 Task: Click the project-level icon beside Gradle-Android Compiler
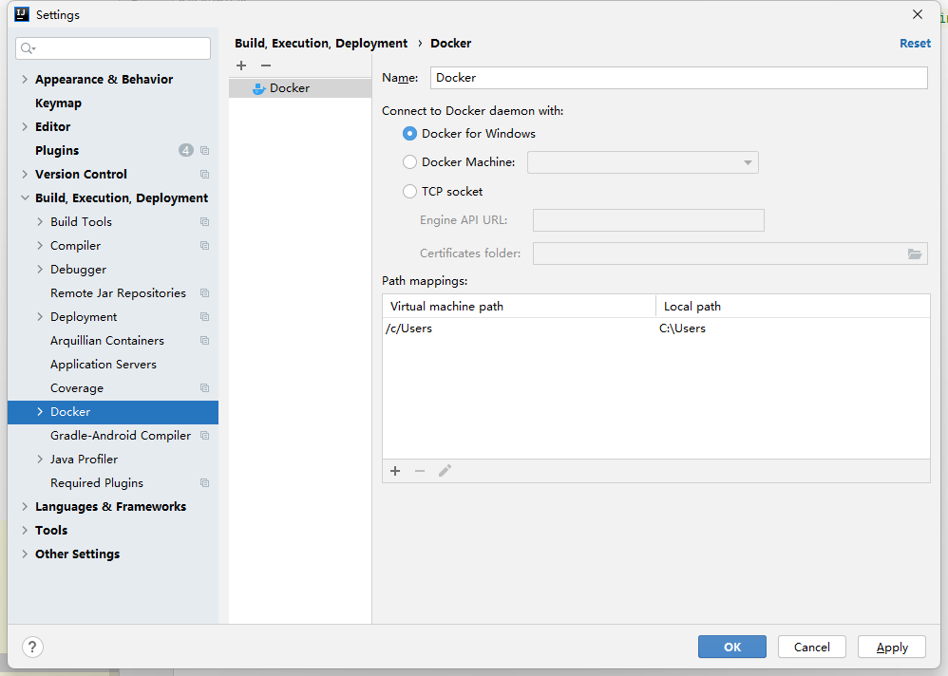point(205,436)
